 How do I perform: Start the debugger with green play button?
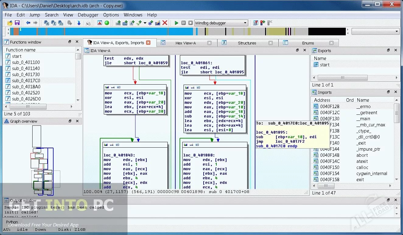pyautogui.click(x=176, y=23)
